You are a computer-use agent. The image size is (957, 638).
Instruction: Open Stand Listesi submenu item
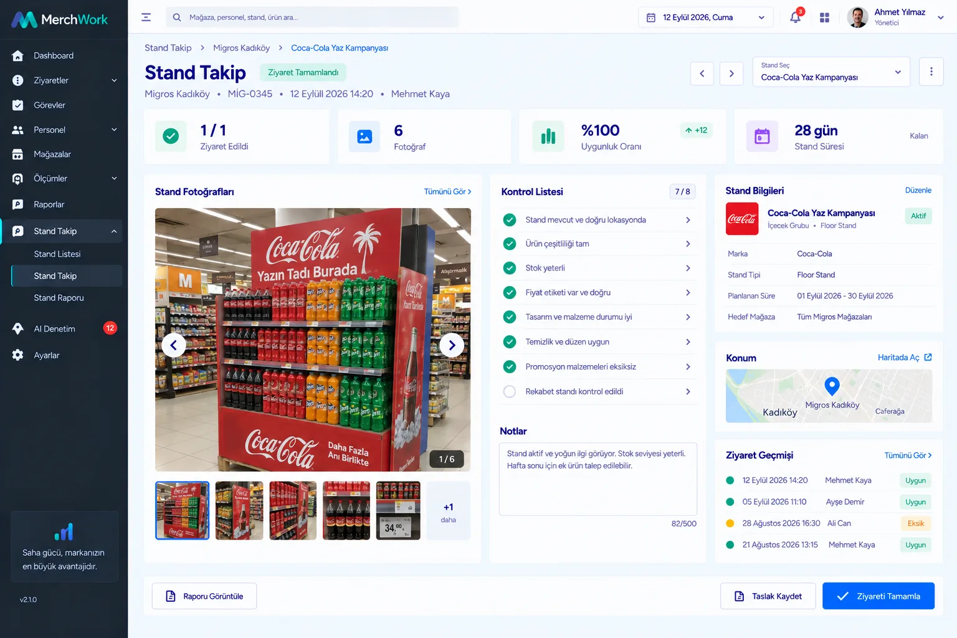tap(57, 254)
